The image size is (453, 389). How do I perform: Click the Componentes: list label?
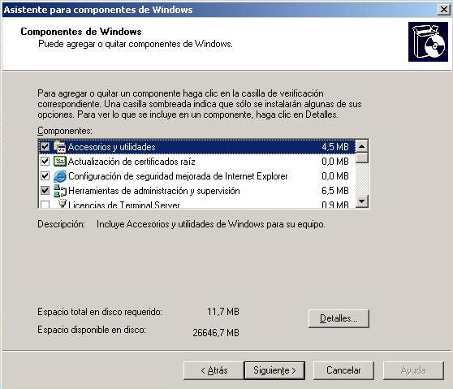click(65, 131)
